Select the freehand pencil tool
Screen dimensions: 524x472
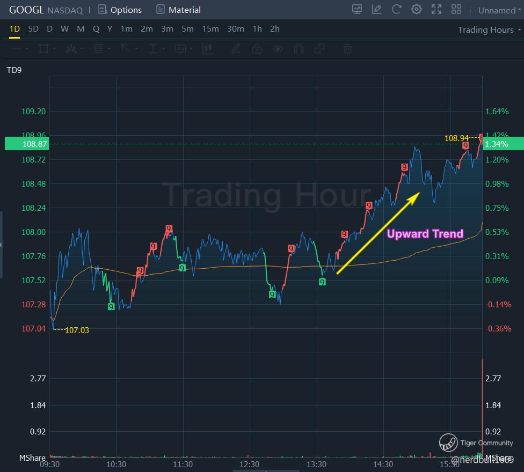click(x=236, y=49)
